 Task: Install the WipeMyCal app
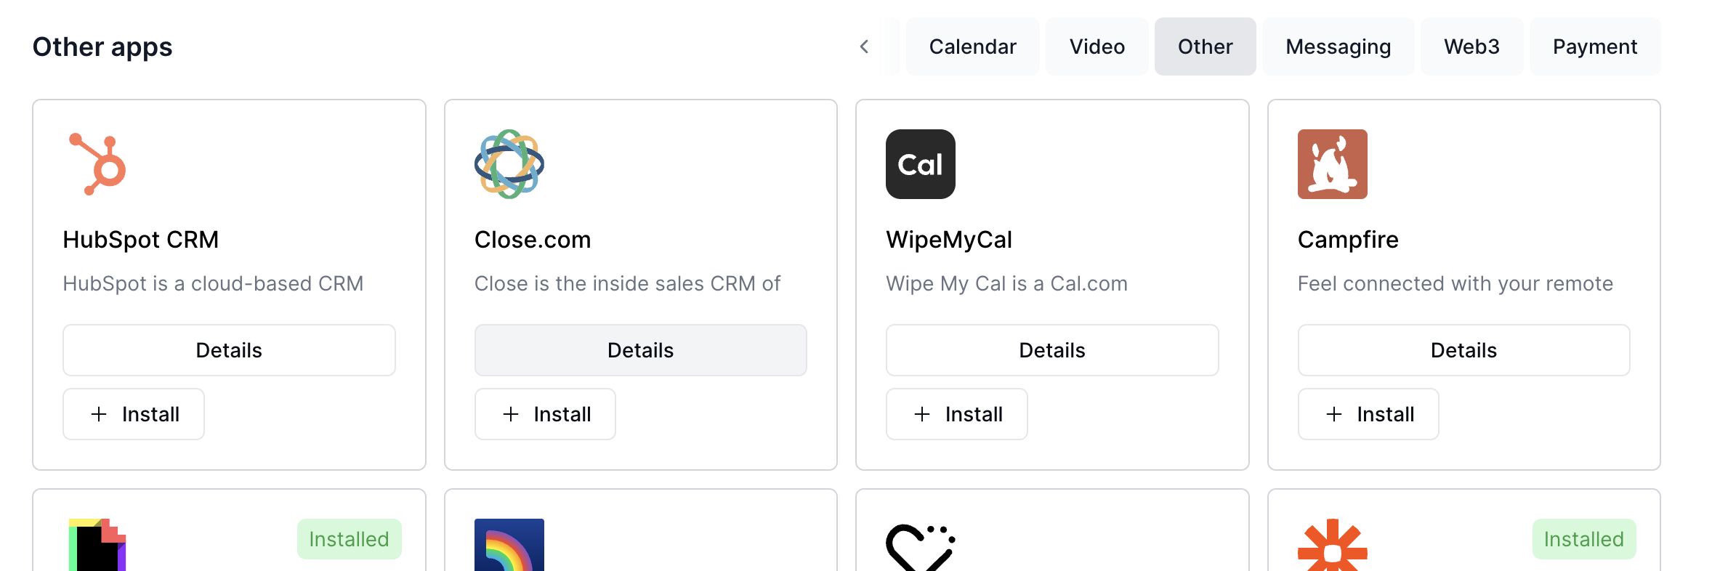(x=956, y=414)
